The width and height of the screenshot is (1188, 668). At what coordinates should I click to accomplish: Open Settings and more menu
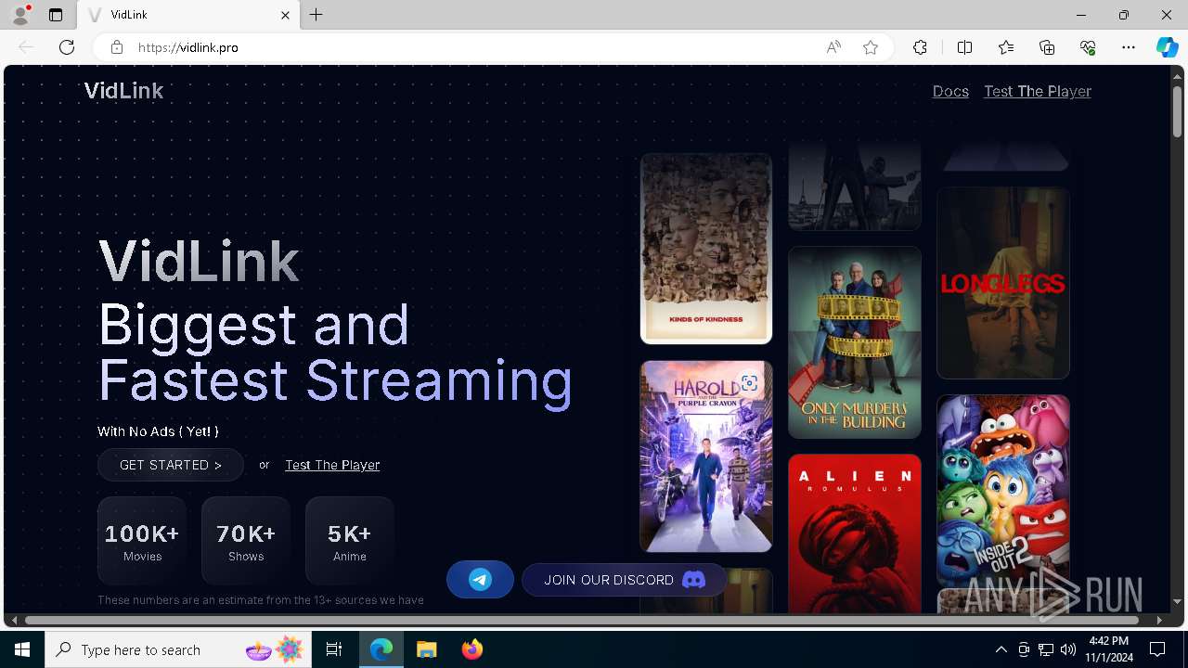1129,47
